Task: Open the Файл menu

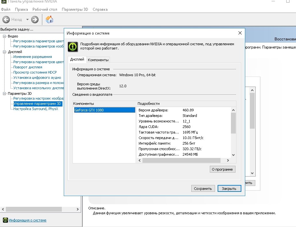Action: tap(6, 9)
